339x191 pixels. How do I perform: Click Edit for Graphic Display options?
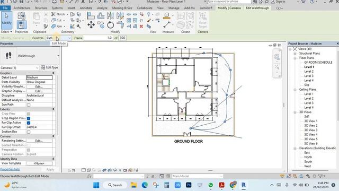coord(39,91)
